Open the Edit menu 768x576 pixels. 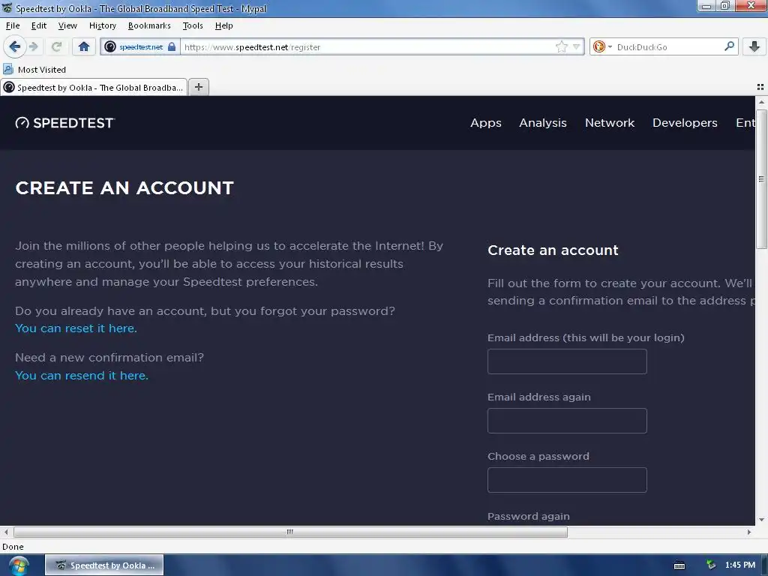click(x=39, y=25)
